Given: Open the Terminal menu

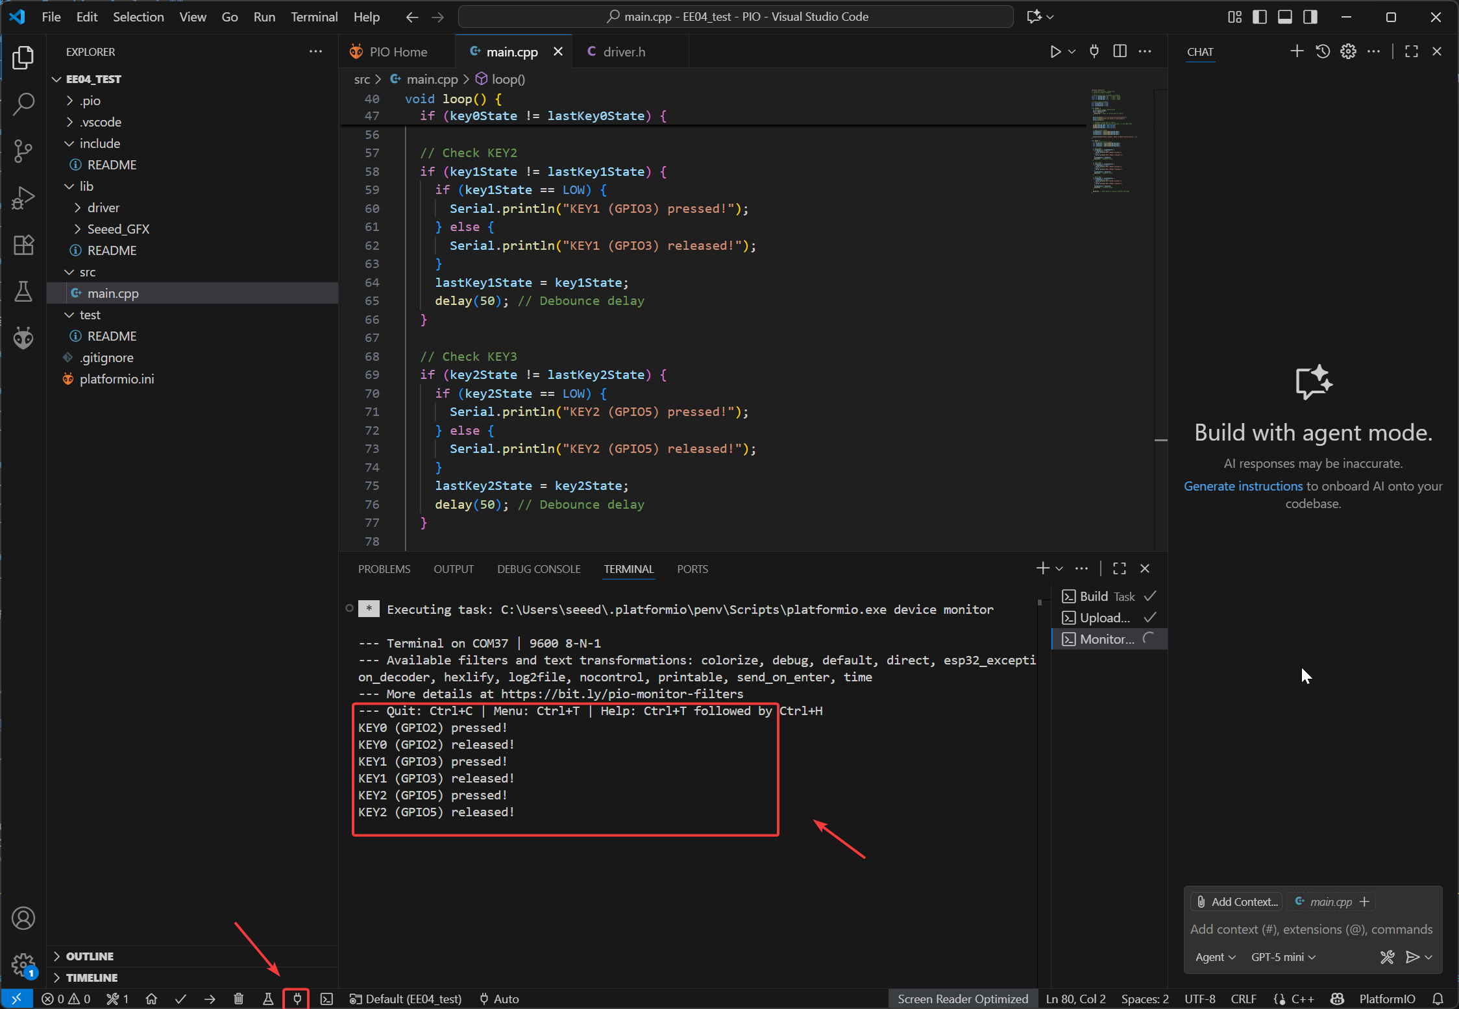Looking at the screenshot, I should click(x=314, y=17).
